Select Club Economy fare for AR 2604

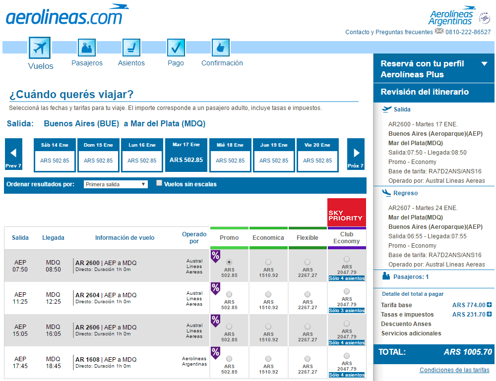(x=347, y=291)
